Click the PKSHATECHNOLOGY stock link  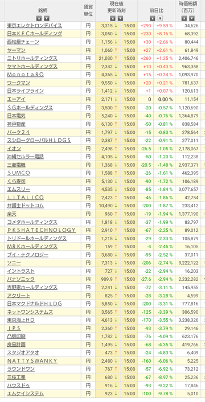coord(41,230)
